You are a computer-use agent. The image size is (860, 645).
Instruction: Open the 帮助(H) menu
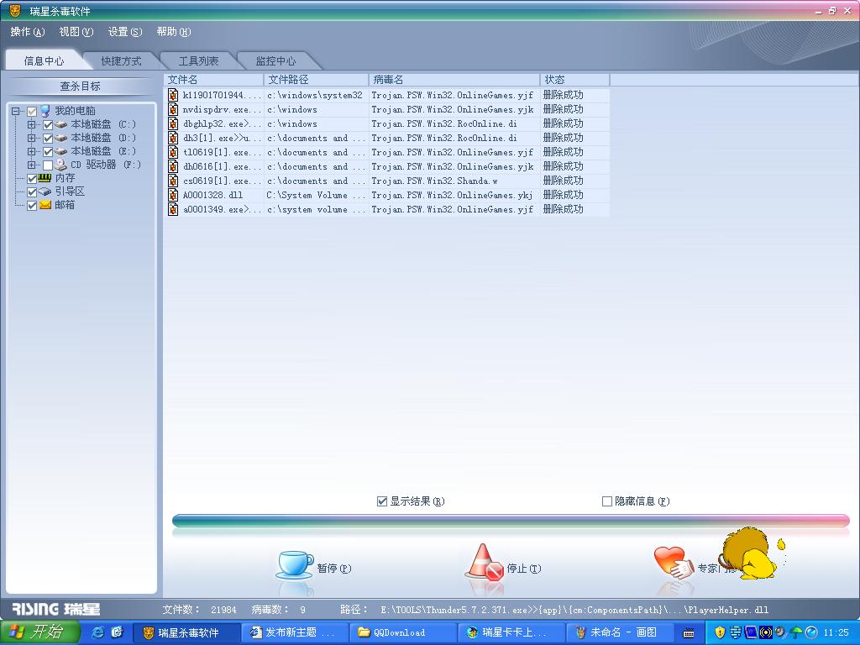[x=174, y=32]
